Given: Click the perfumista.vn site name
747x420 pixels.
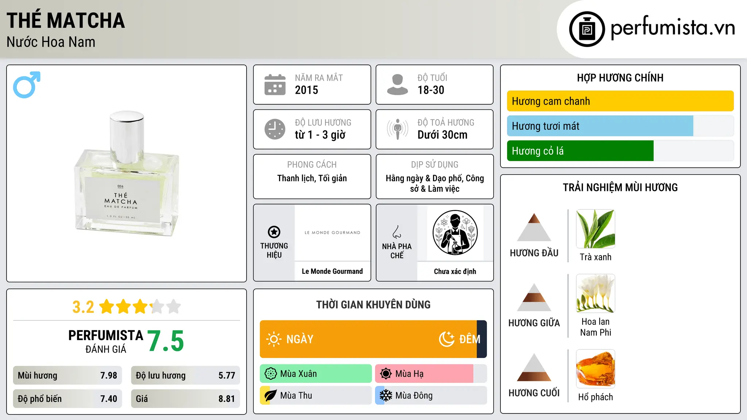Looking at the screenshot, I should [x=673, y=28].
